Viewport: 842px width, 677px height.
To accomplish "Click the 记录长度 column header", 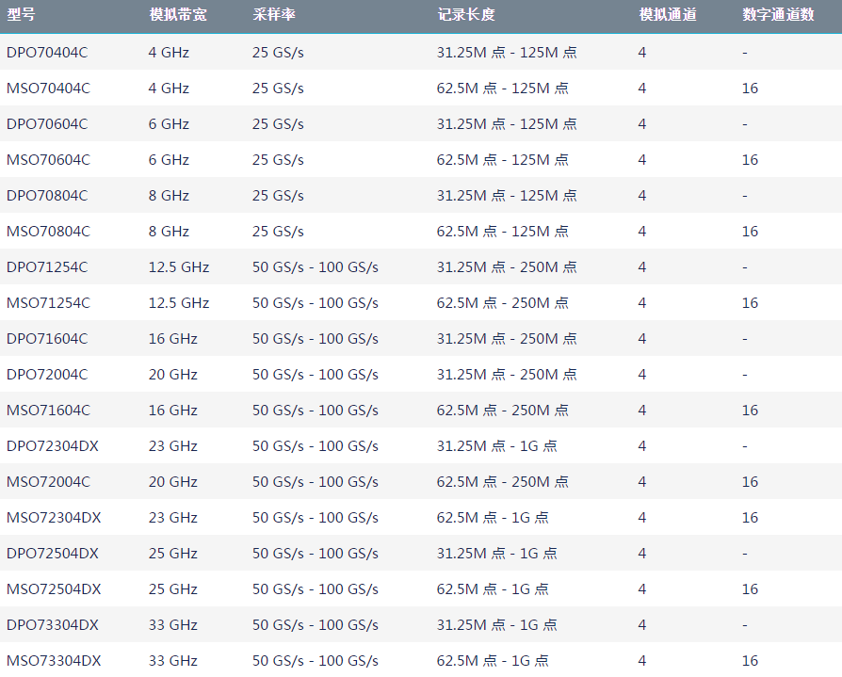I will 465,16.
